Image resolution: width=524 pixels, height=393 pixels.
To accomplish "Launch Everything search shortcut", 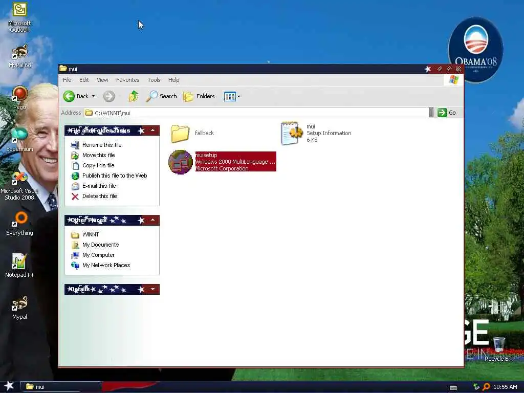I will [x=20, y=223].
